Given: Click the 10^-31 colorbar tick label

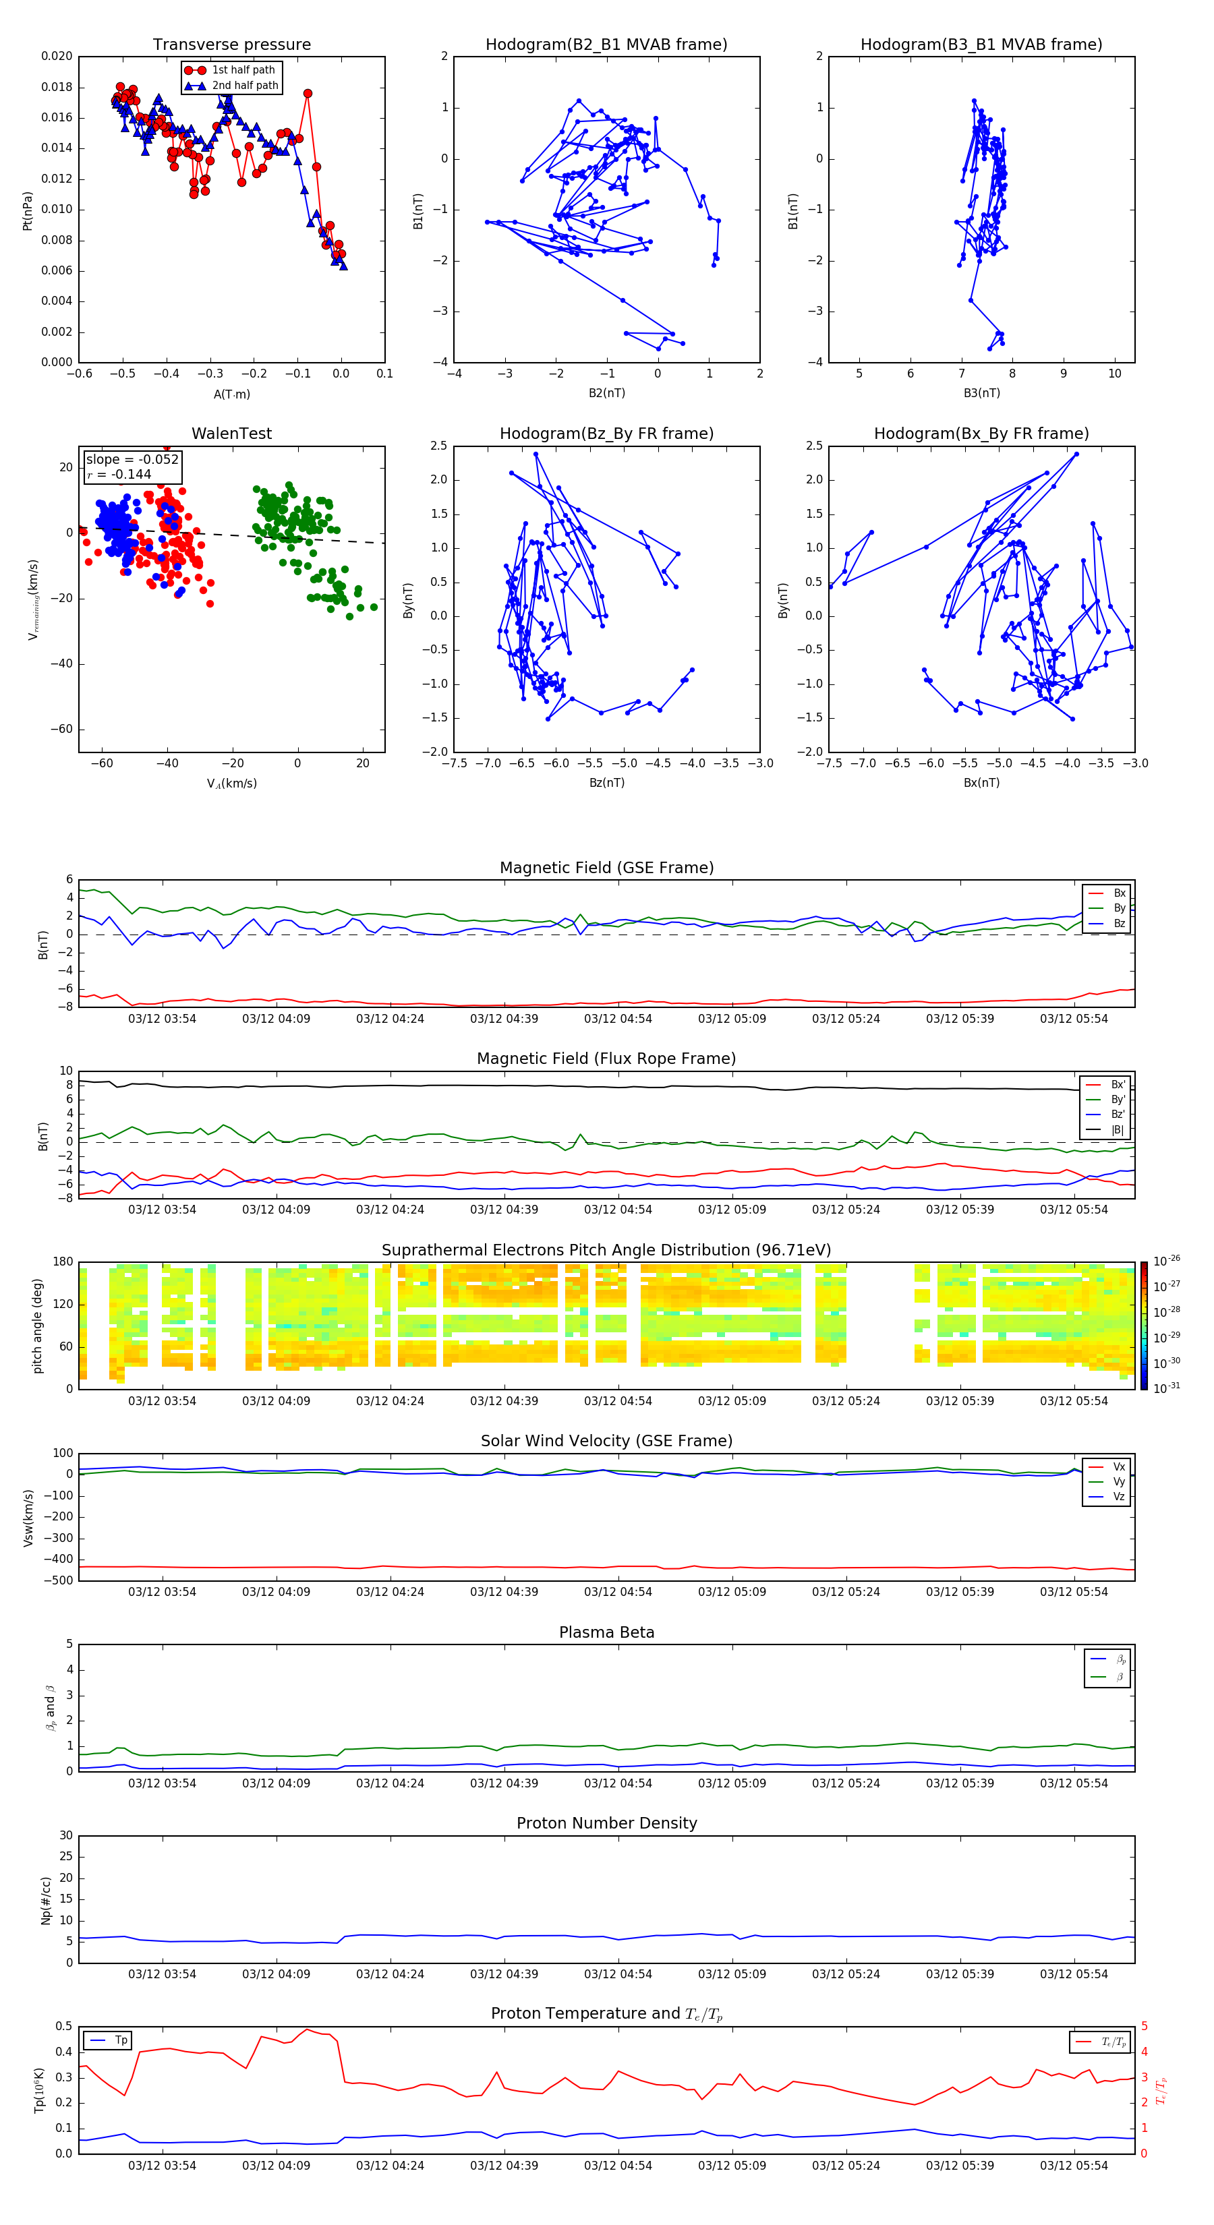Looking at the screenshot, I should pos(1167,1388).
